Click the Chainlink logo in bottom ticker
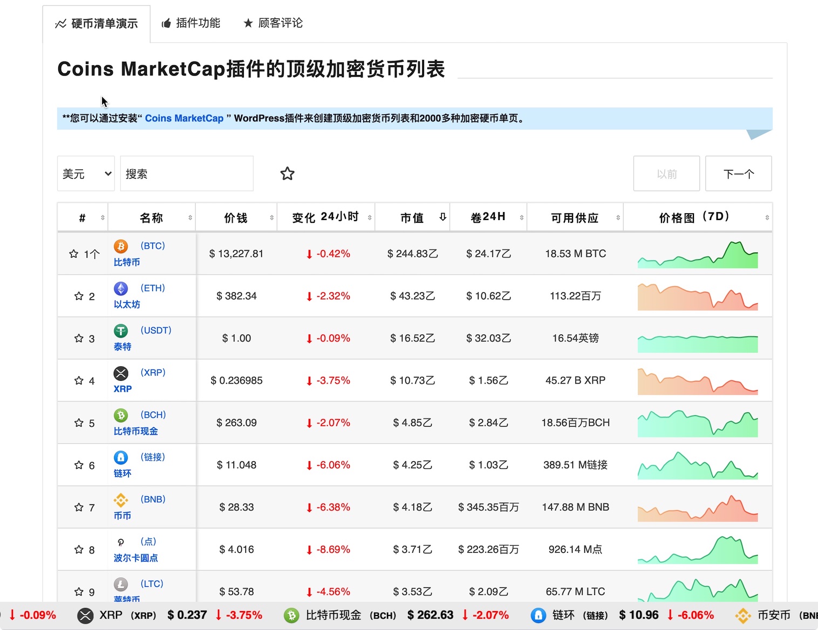 click(x=538, y=615)
